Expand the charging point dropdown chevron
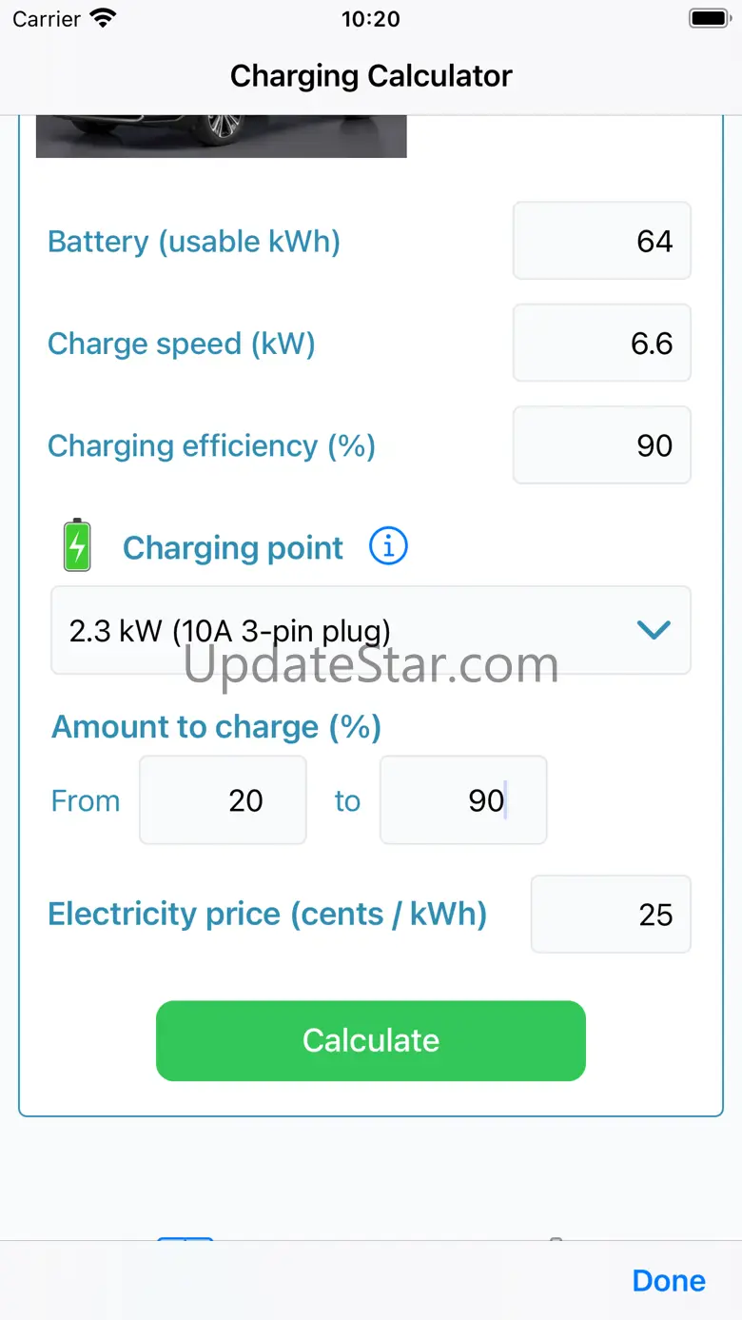The image size is (742, 1320). click(x=654, y=630)
